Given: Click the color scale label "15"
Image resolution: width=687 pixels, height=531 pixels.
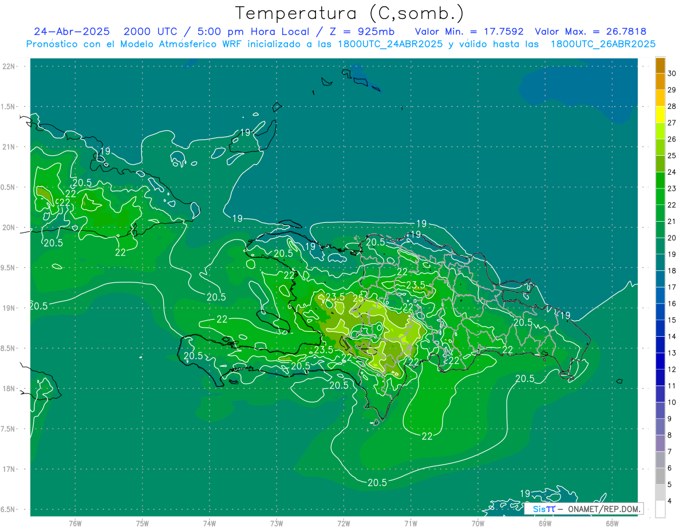Looking at the screenshot, I should click(672, 320).
